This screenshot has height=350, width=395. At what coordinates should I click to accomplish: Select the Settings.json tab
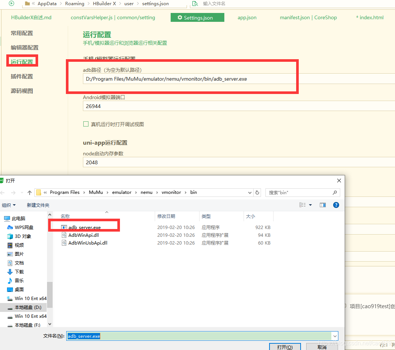[197, 18]
